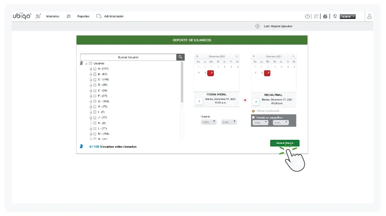Open the start minutes 0 min dropdown
This screenshot has height=216, width=386.
(x=229, y=122)
